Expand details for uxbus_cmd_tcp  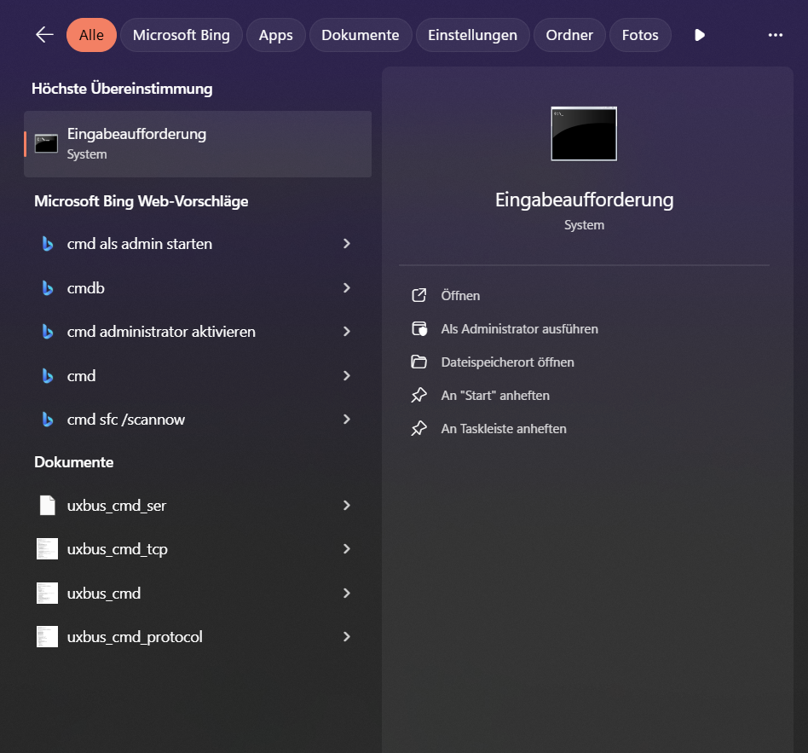(x=347, y=549)
